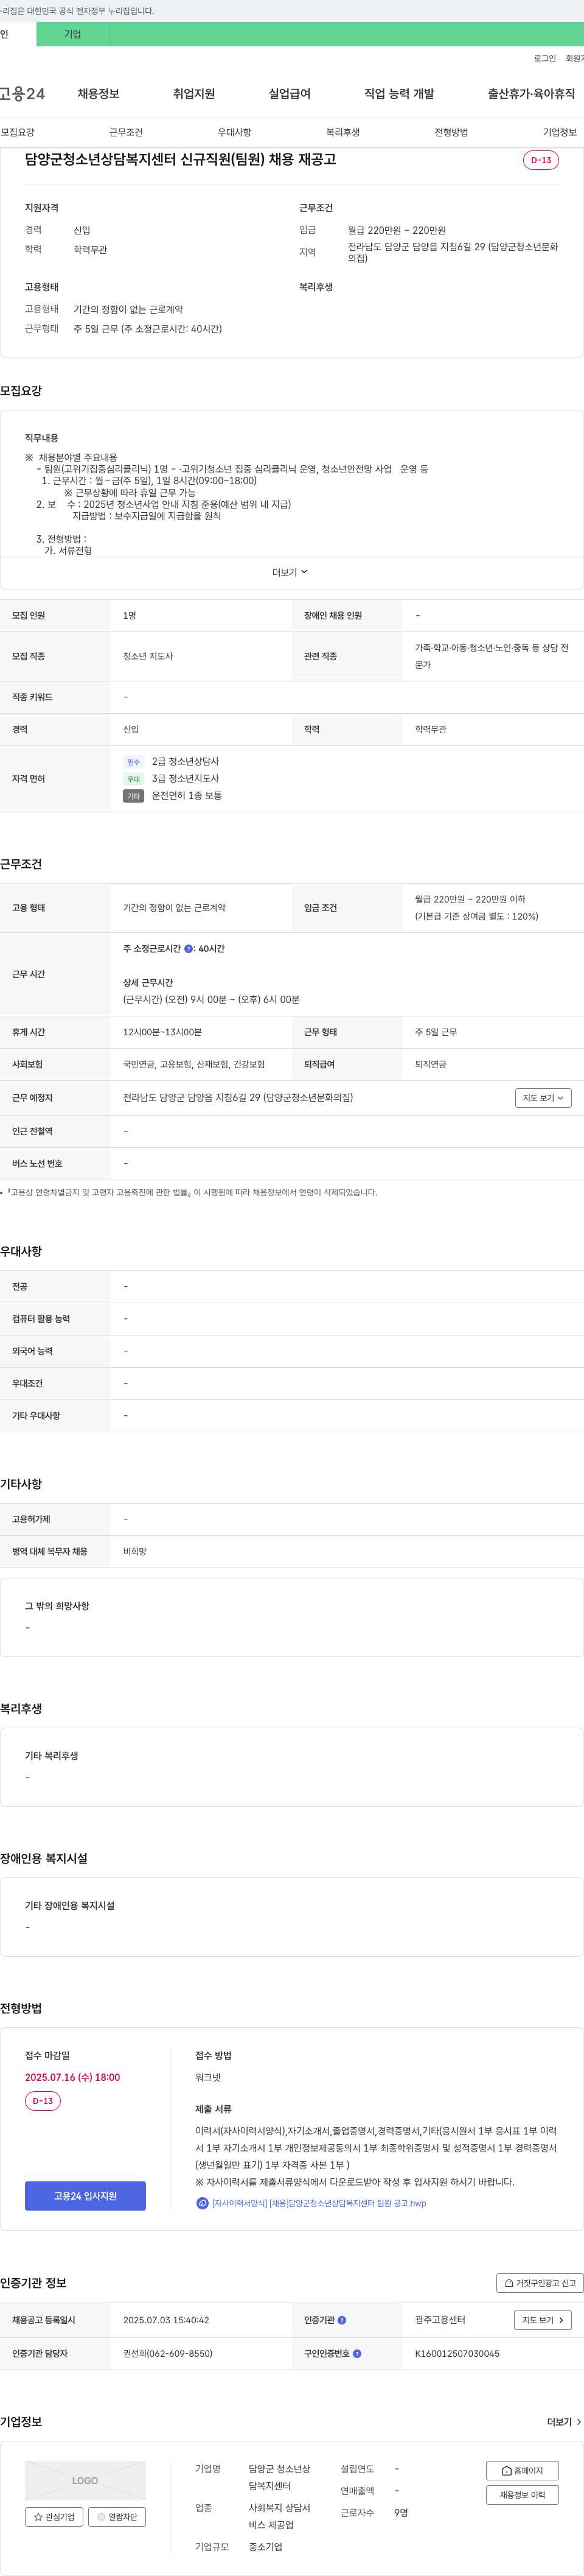Block company with 열람차단
The width and height of the screenshot is (584, 2576).
click(118, 2517)
